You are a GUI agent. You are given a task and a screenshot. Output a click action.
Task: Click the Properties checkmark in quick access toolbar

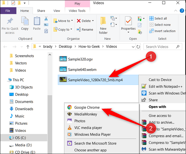tap(13, 3)
